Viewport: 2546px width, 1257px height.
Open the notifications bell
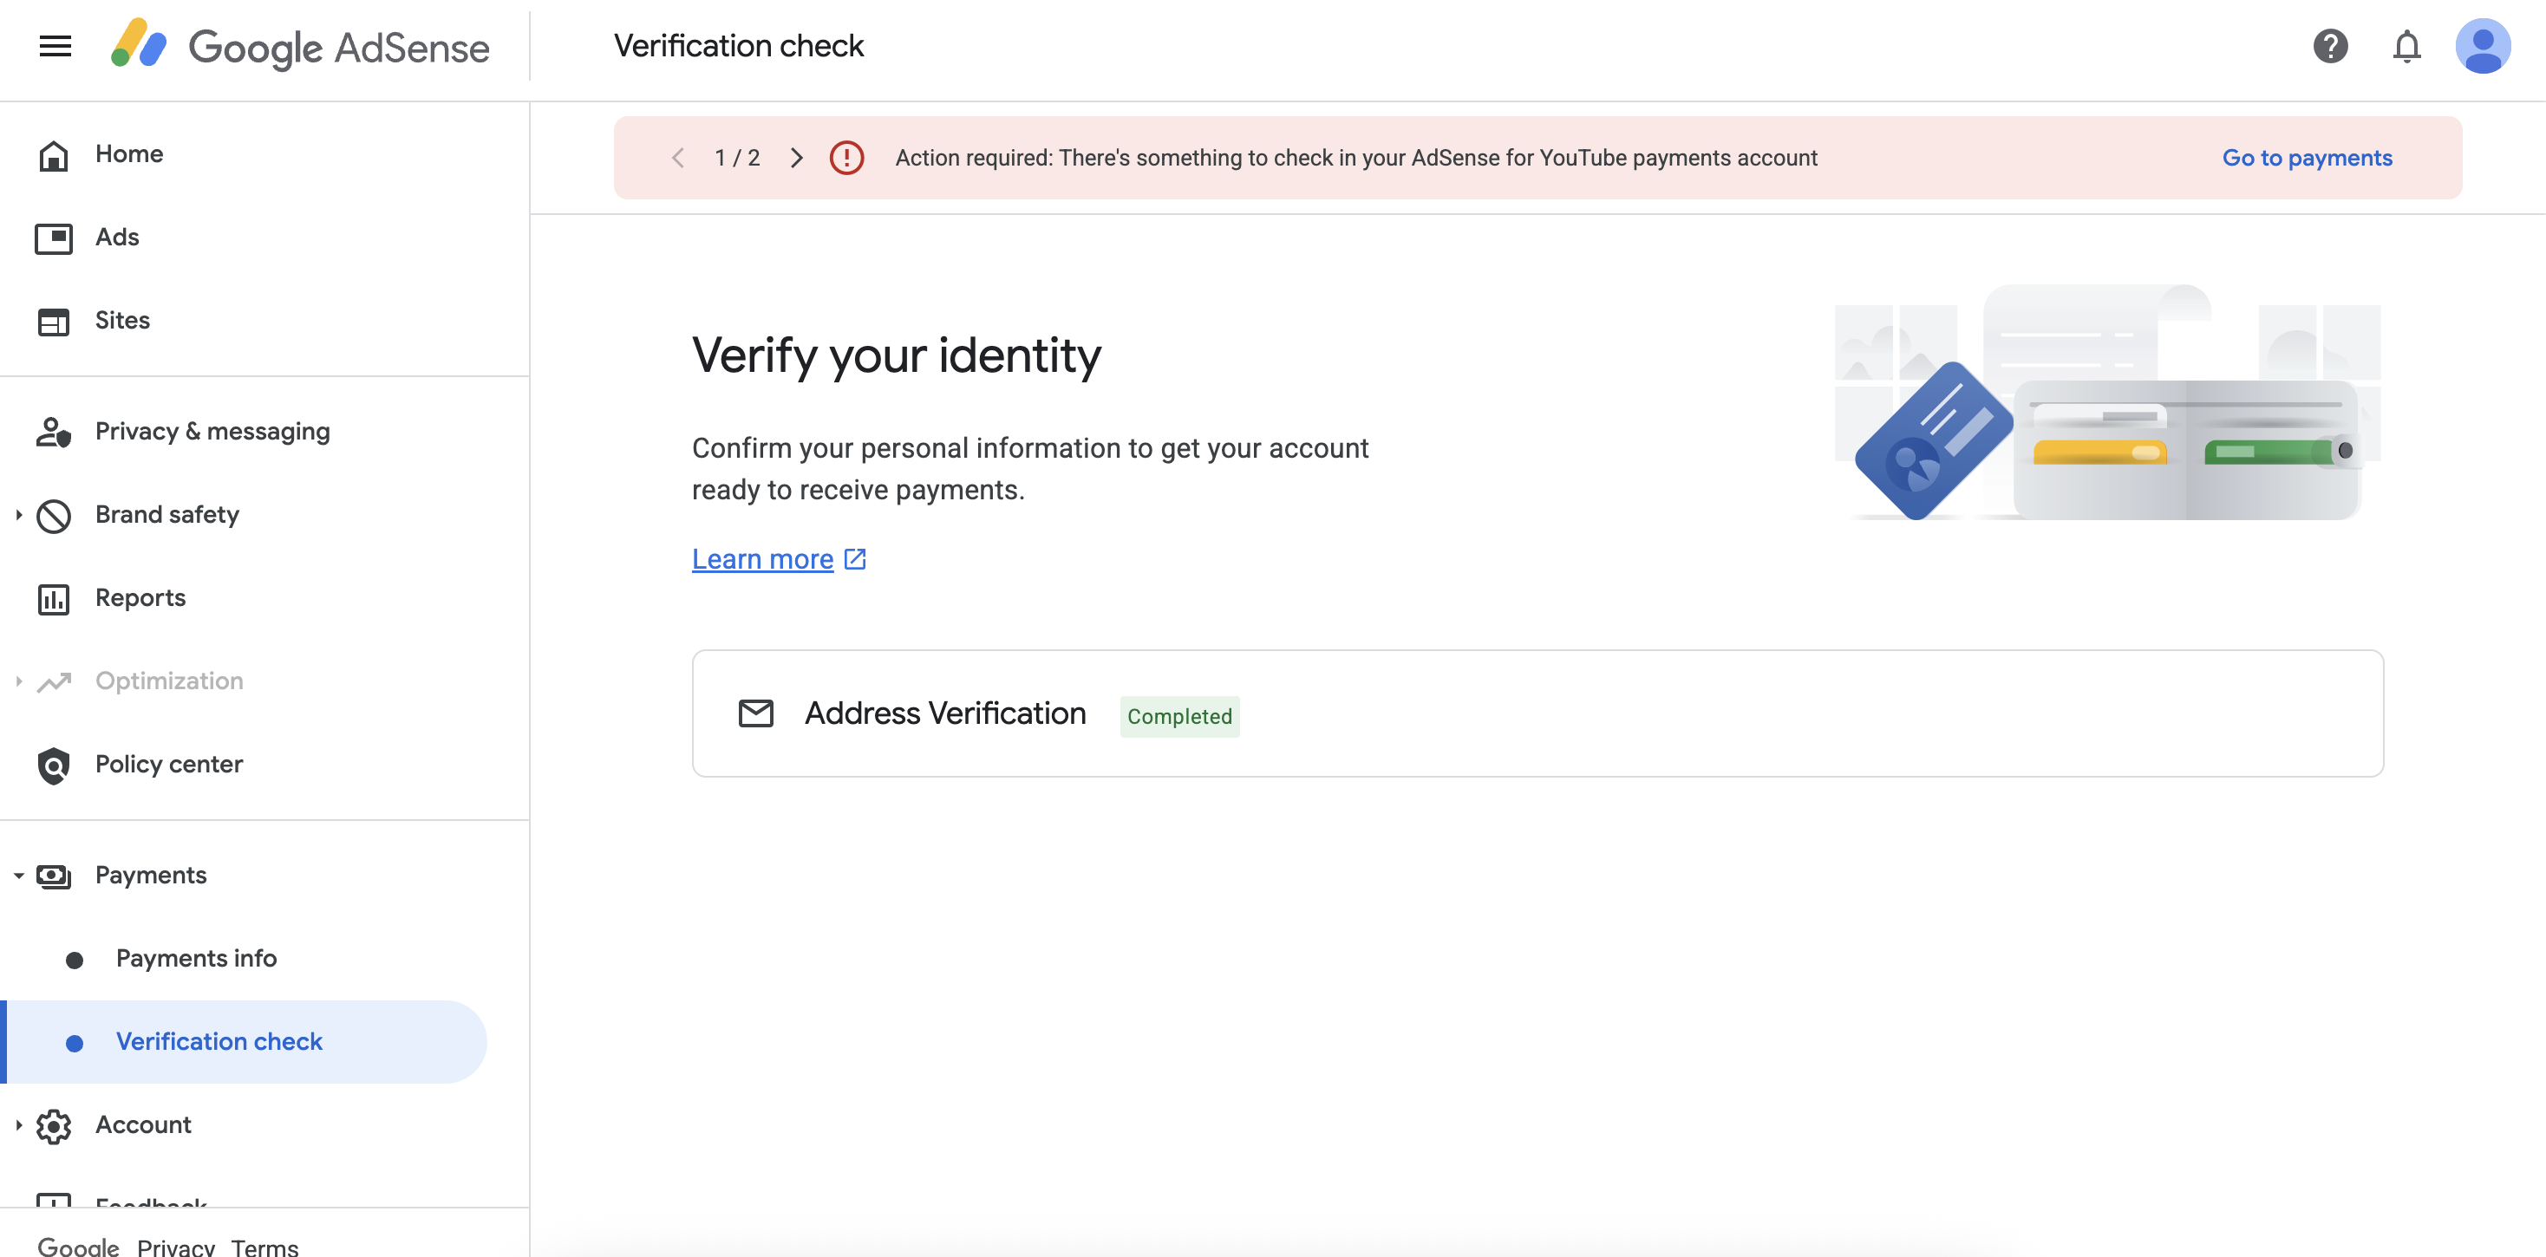click(x=2406, y=45)
